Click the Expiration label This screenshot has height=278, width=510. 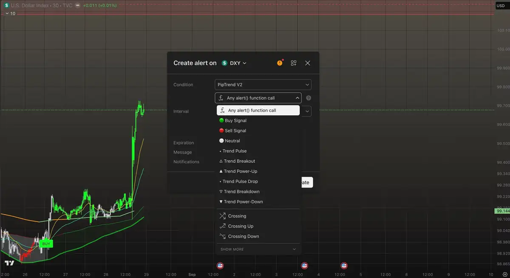click(184, 143)
